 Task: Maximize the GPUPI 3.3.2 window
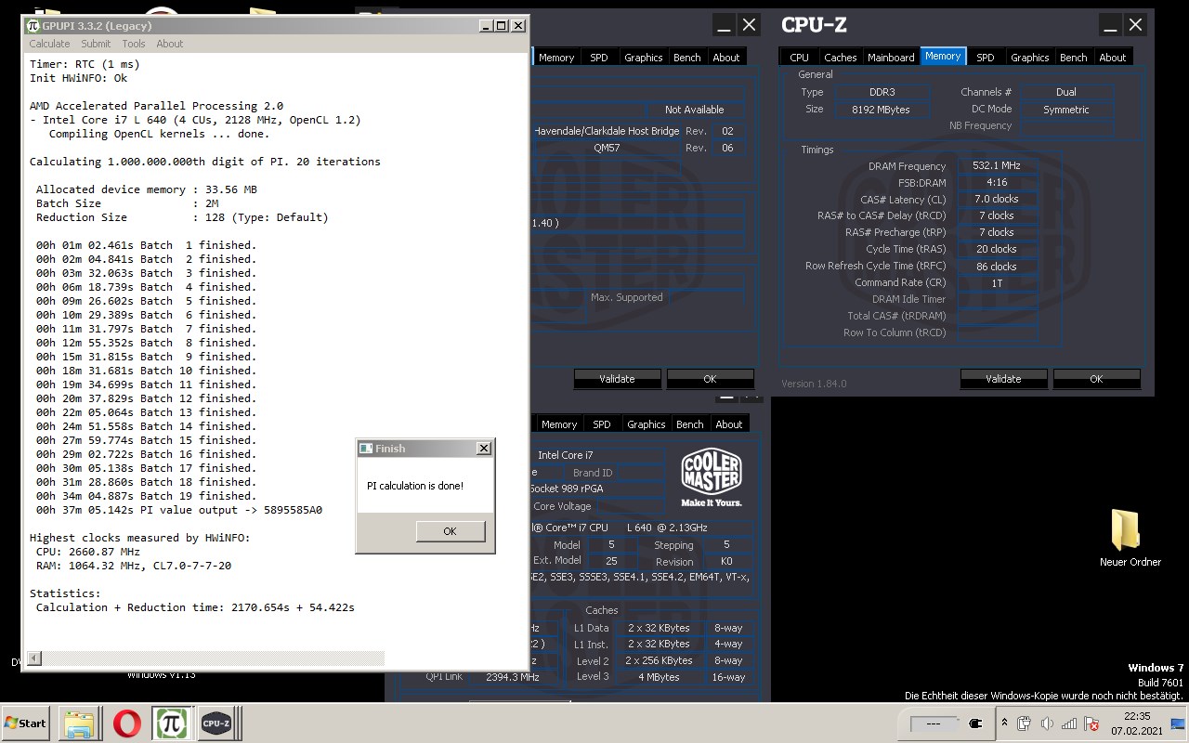point(502,26)
